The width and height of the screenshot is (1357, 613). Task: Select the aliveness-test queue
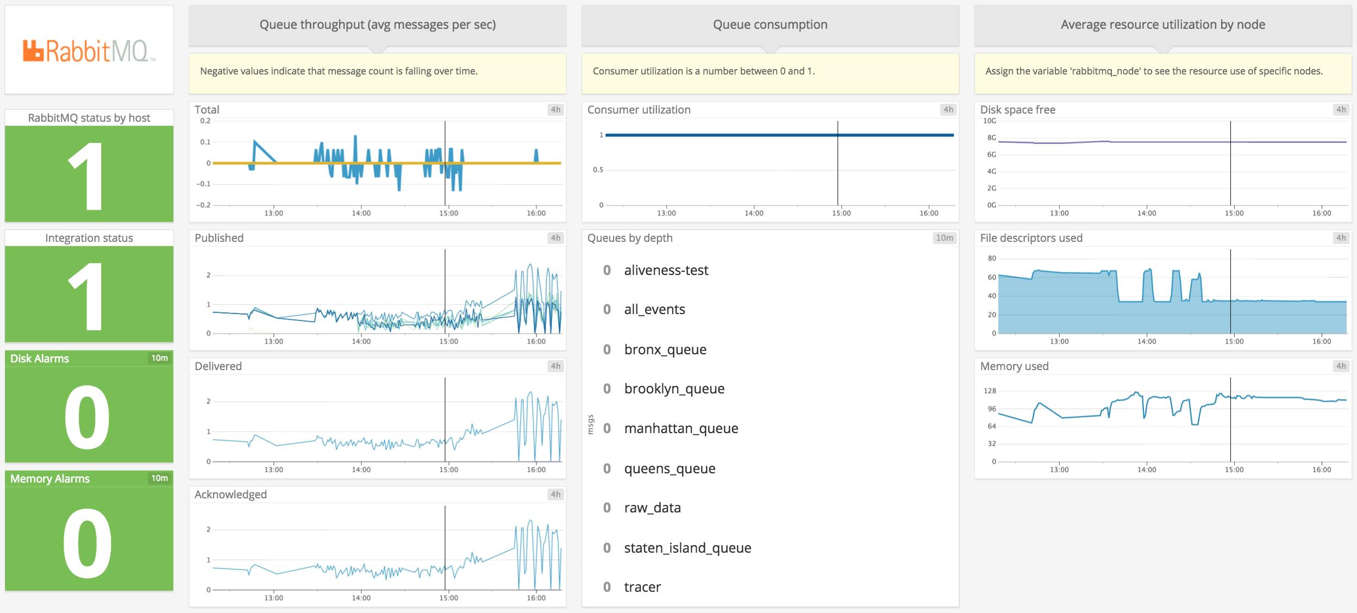point(667,270)
